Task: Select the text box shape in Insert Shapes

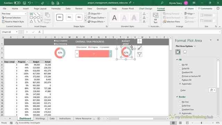Action: [31, 14]
